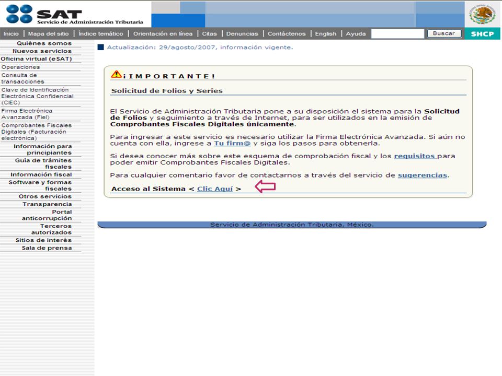Open Portal anticorrupción in the sidebar
The image size is (502, 376).
click(x=47, y=215)
